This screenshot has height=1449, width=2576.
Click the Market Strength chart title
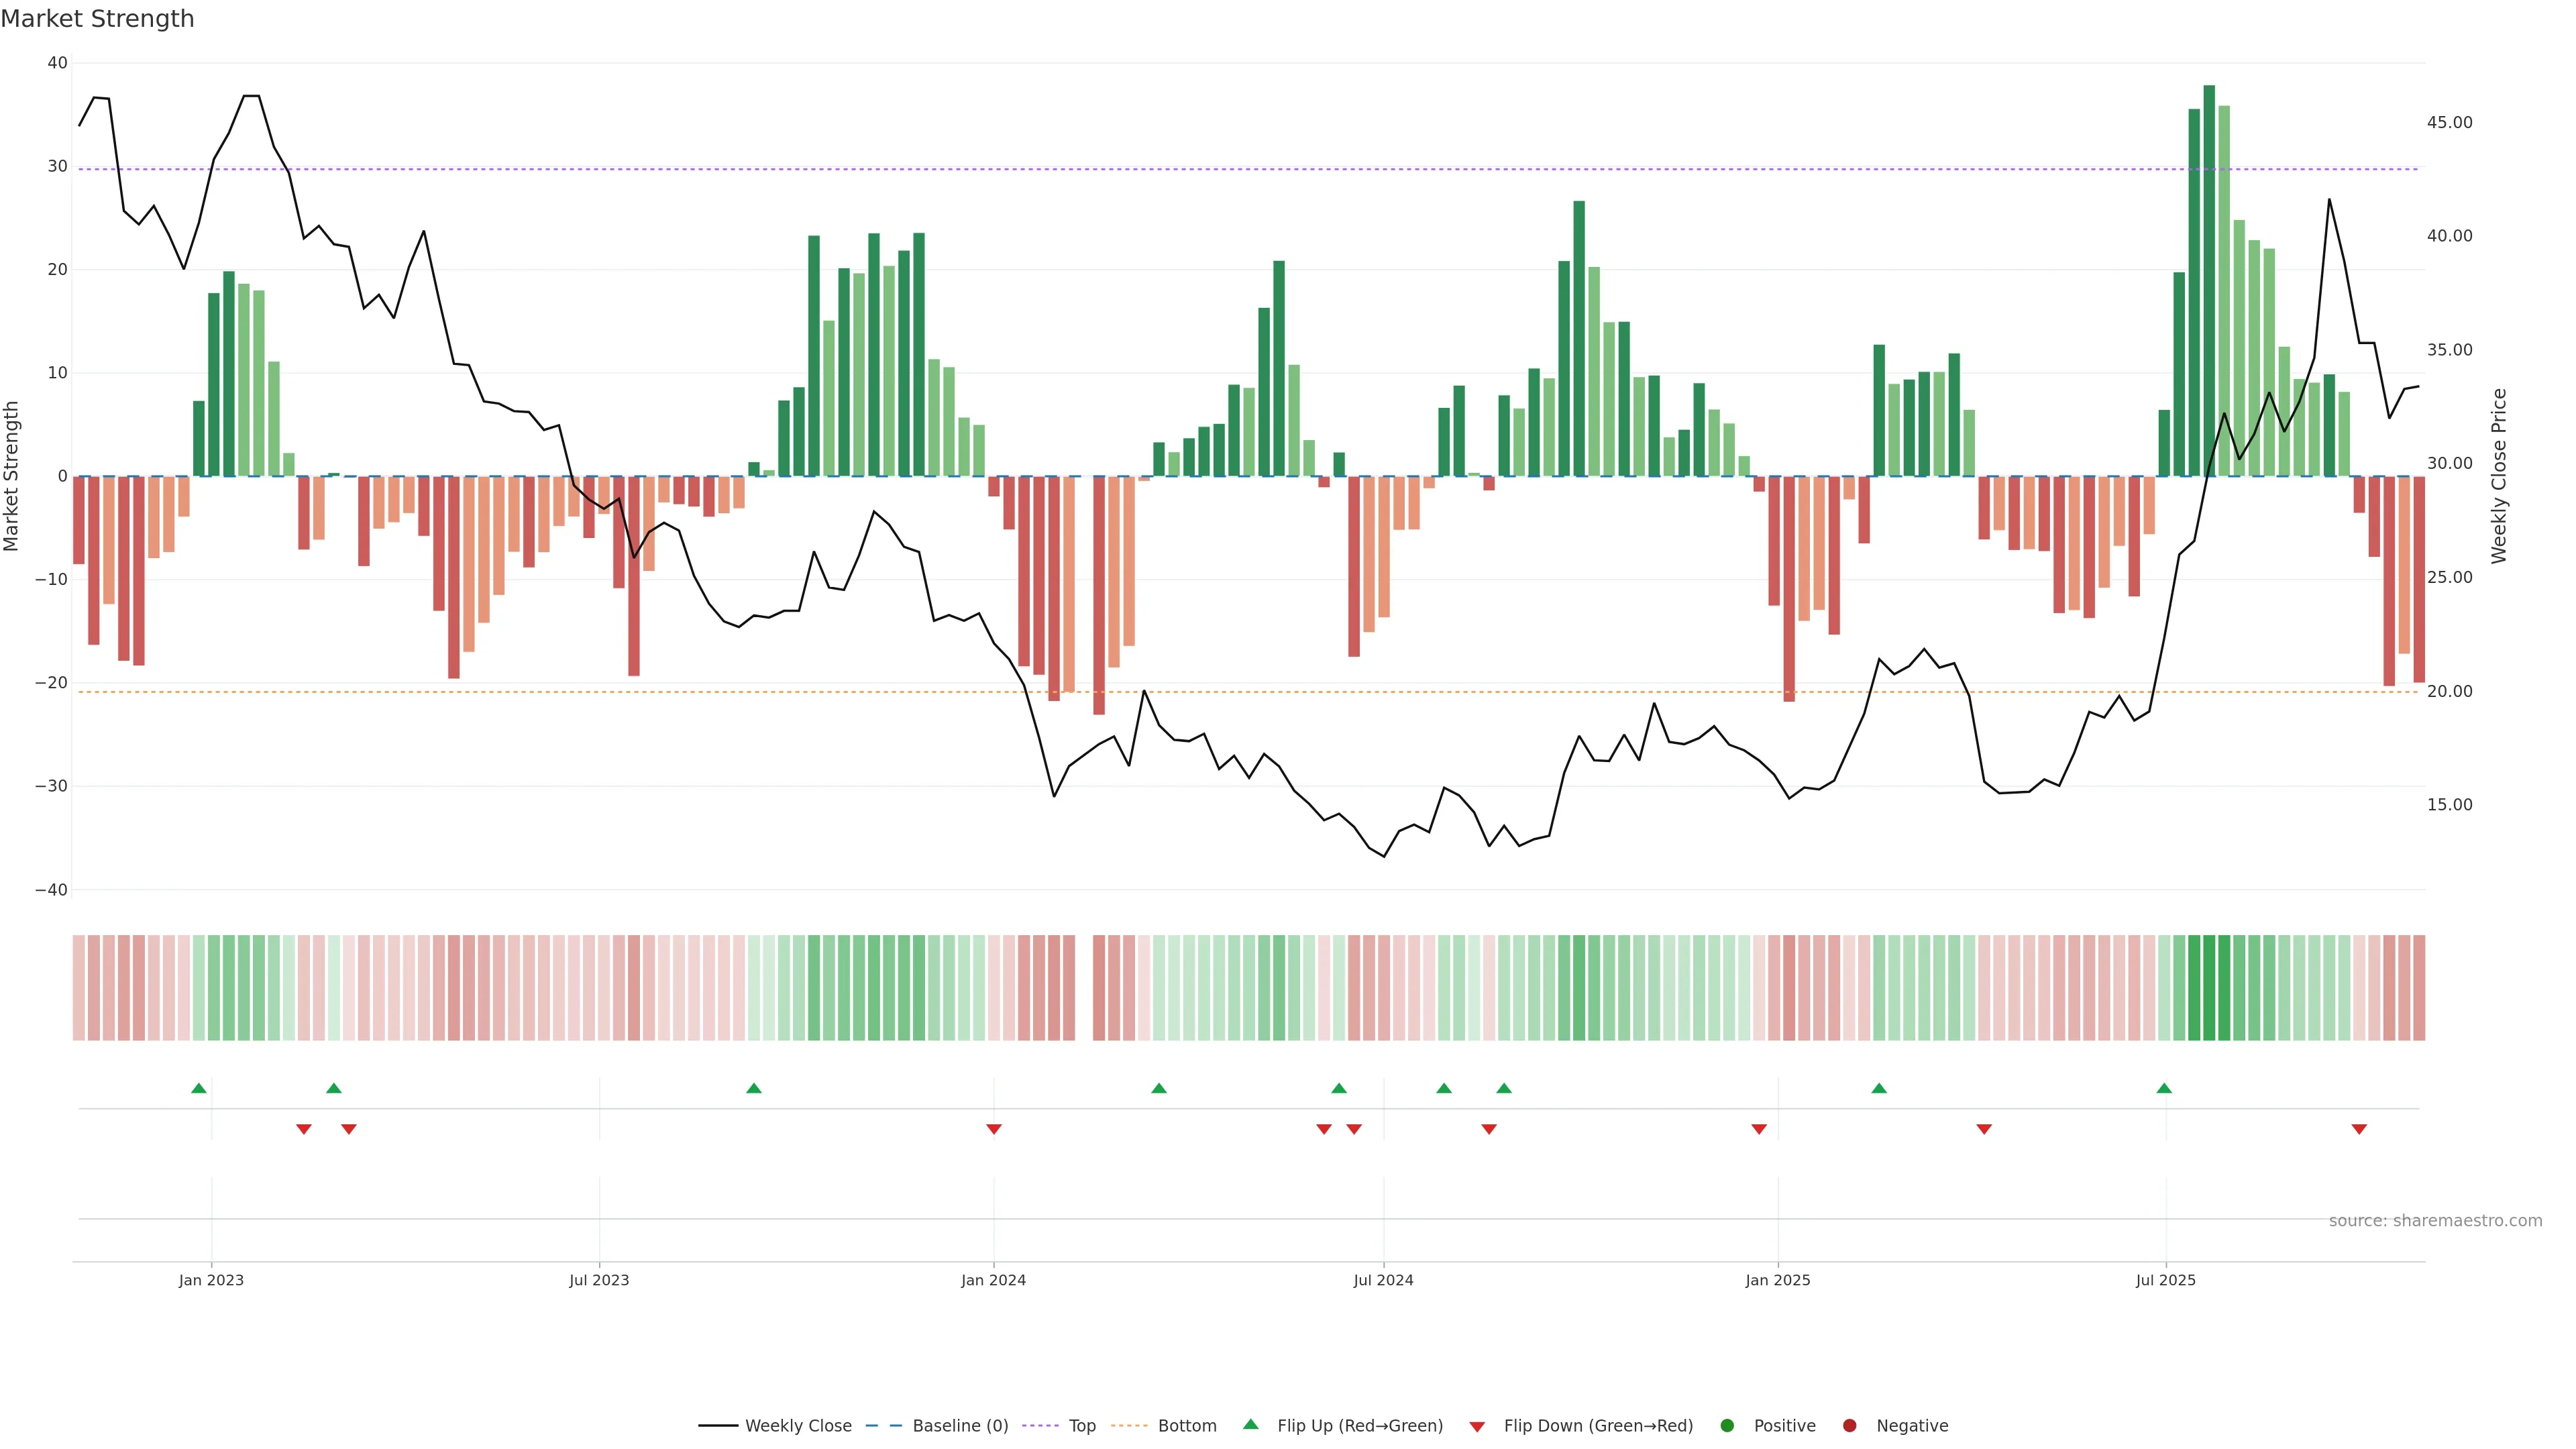click(x=97, y=19)
